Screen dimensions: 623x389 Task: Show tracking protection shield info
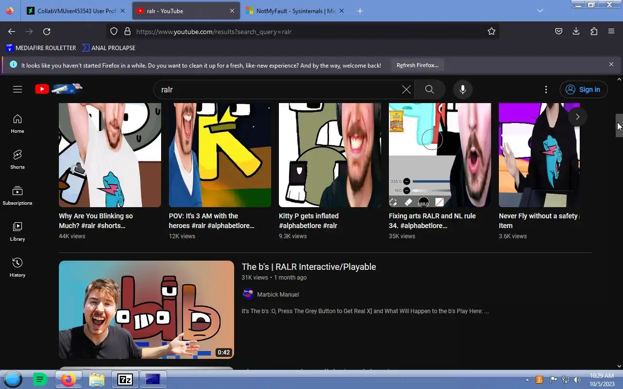(114, 31)
